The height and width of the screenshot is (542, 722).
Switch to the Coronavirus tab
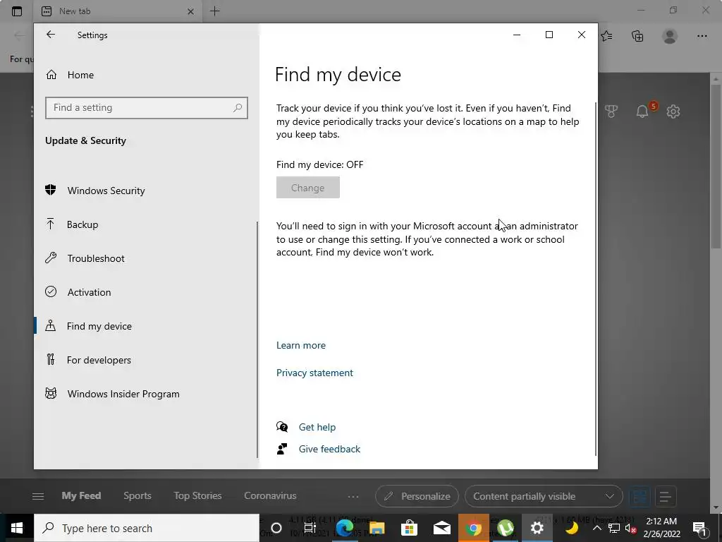click(x=270, y=496)
